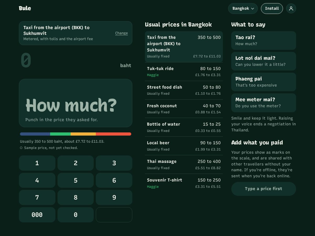Click the Usually 350 to 500 baht note
Viewport: 315px width, 236px height.
pos(62,141)
